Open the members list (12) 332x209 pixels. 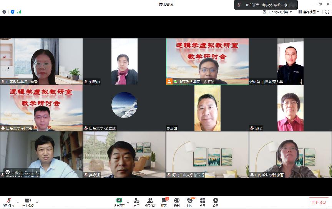[150, 201]
